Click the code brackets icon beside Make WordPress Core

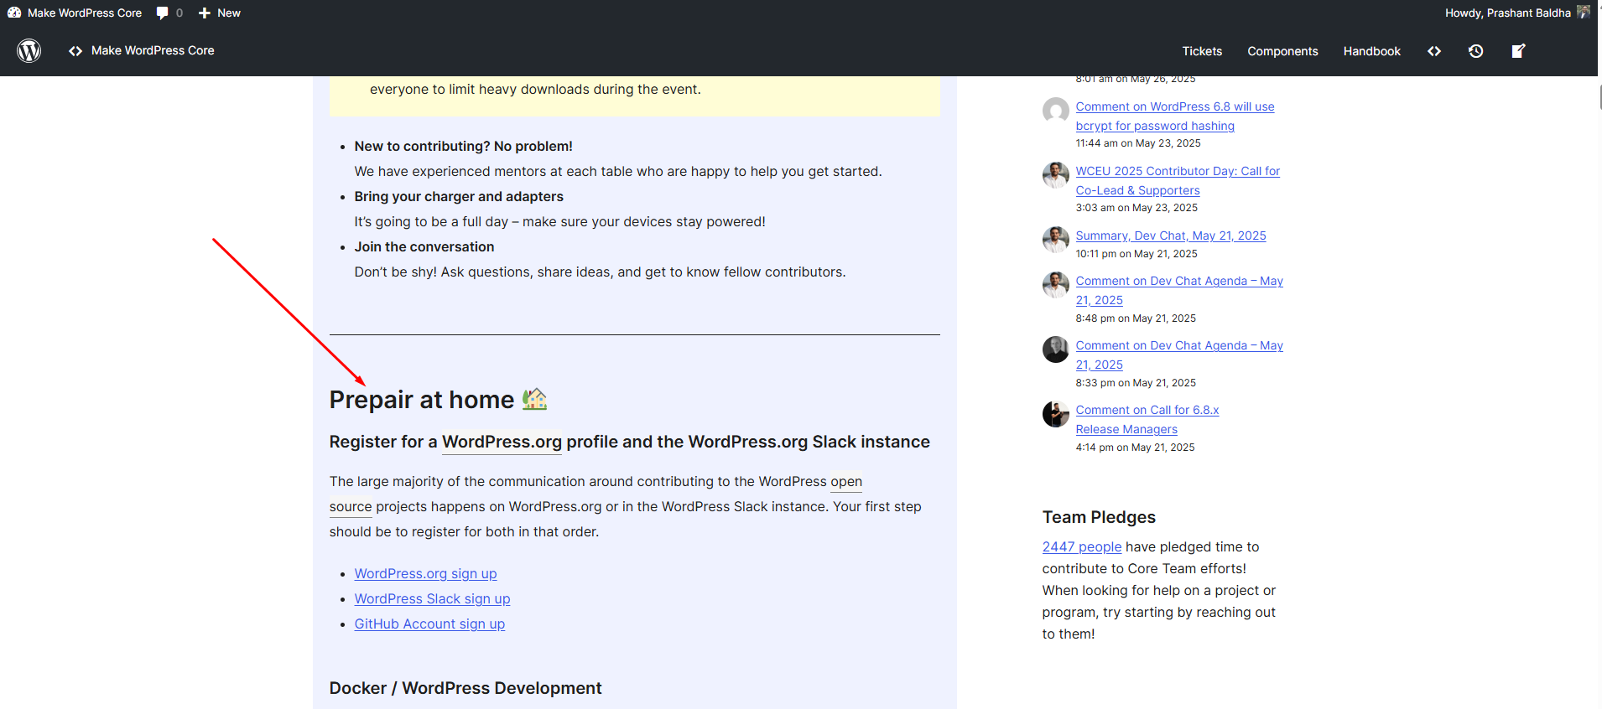pyautogui.click(x=75, y=50)
